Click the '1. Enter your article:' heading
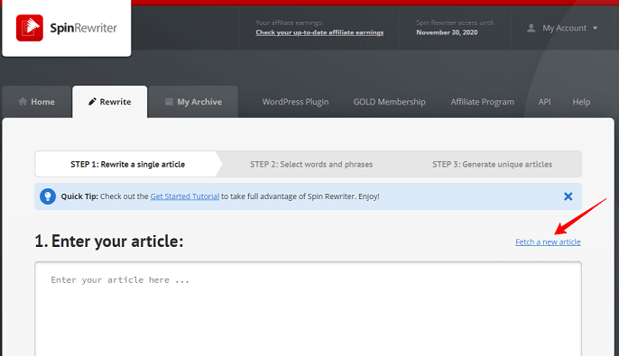 tap(109, 242)
